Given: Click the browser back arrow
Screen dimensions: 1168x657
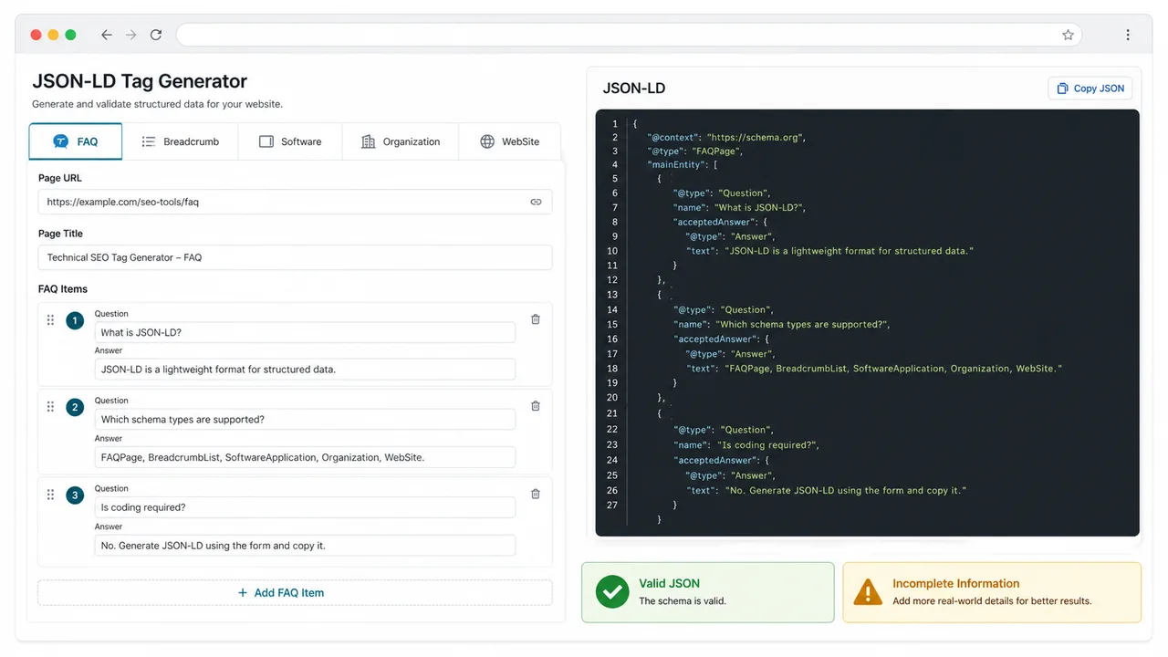Looking at the screenshot, I should (107, 35).
